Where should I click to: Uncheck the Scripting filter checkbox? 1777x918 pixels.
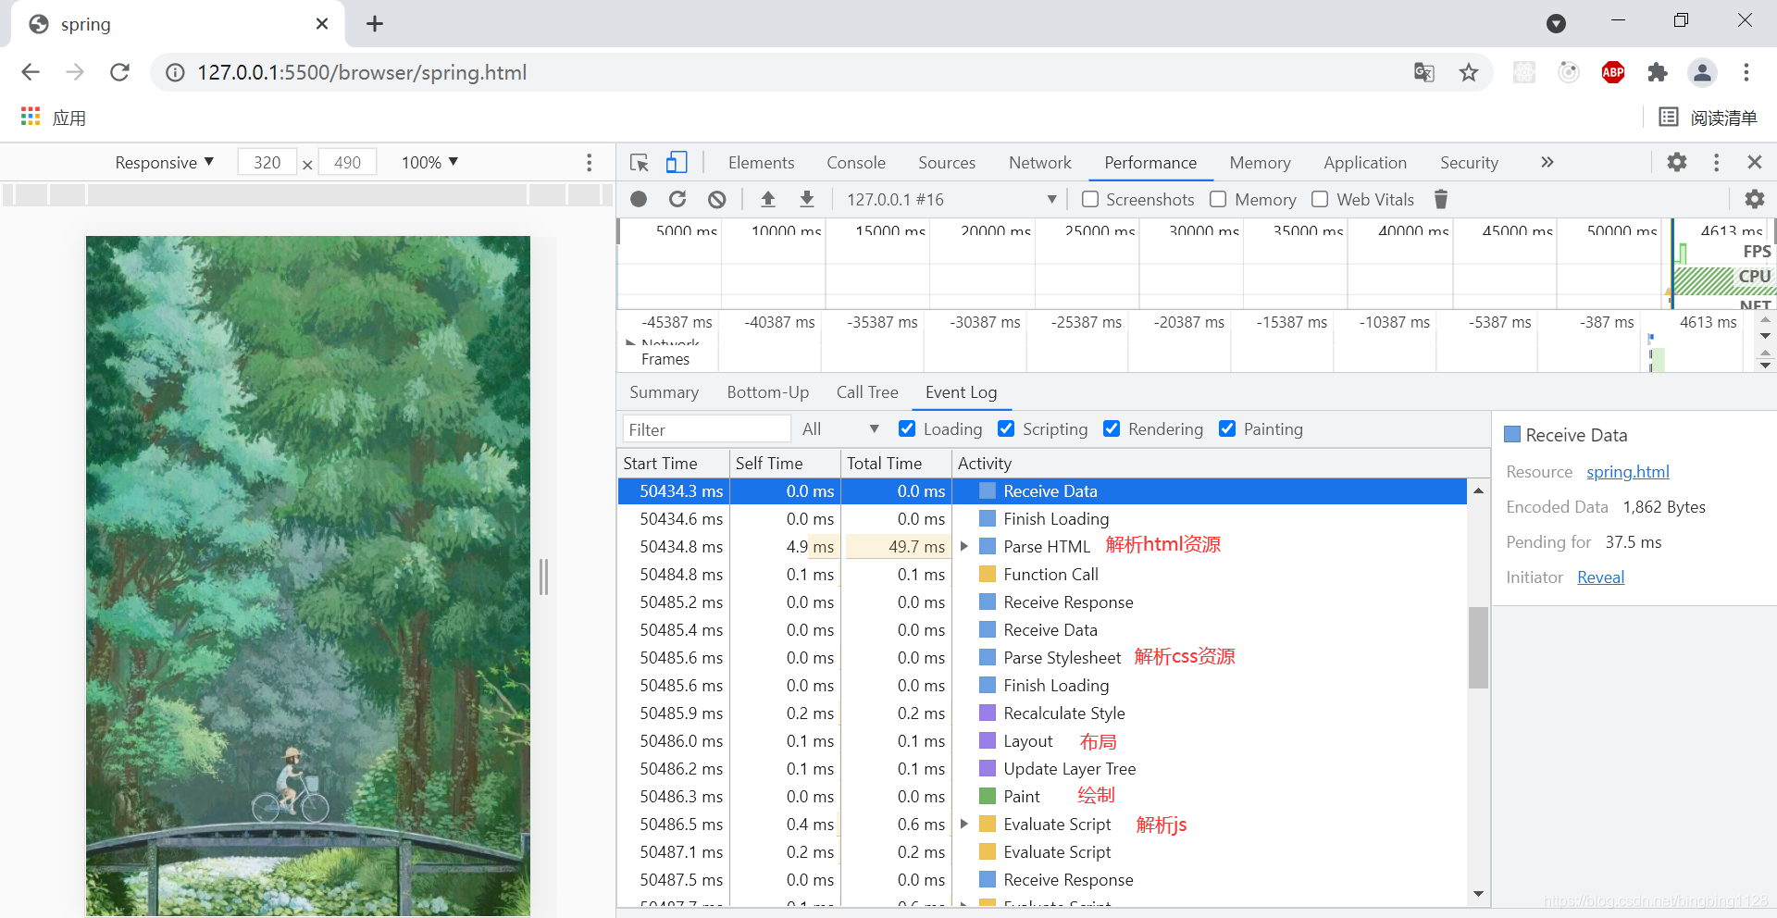click(x=1006, y=428)
